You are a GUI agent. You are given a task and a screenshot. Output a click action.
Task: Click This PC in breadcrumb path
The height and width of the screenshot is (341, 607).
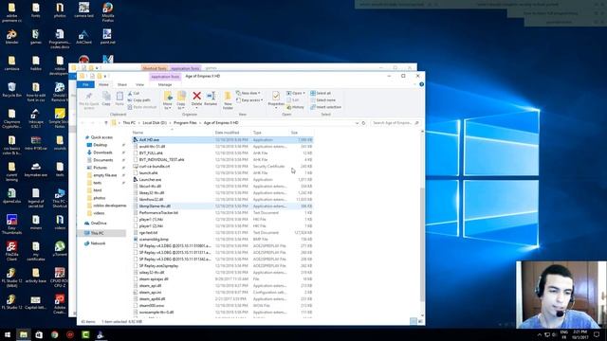pyautogui.click(x=129, y=123)
